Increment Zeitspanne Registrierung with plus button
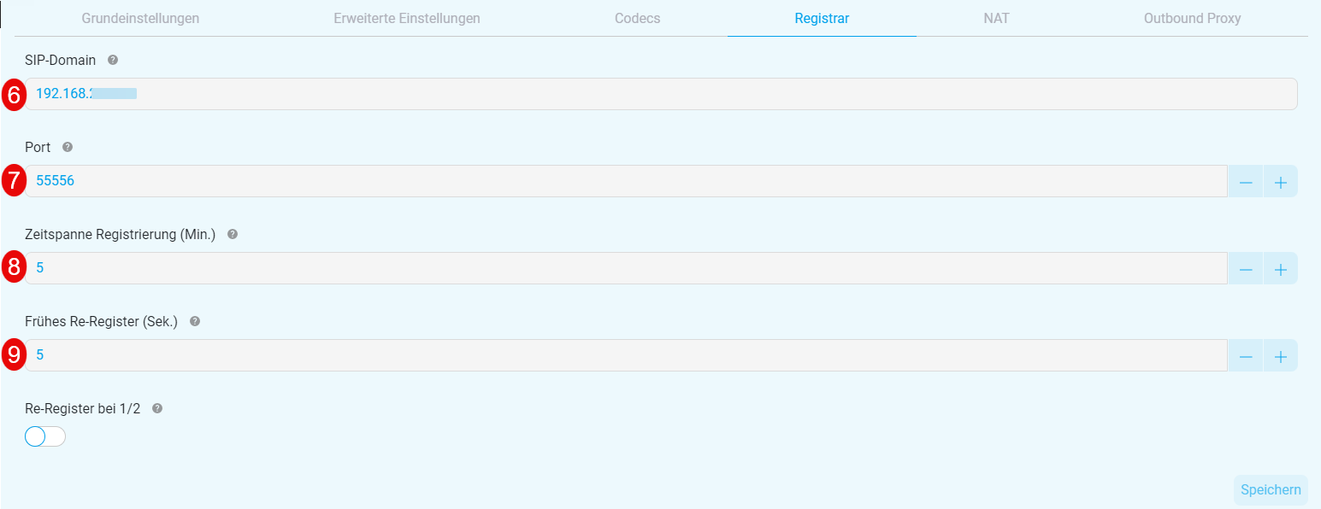This screenshot has width=1321, height=509. [1280, 268]
